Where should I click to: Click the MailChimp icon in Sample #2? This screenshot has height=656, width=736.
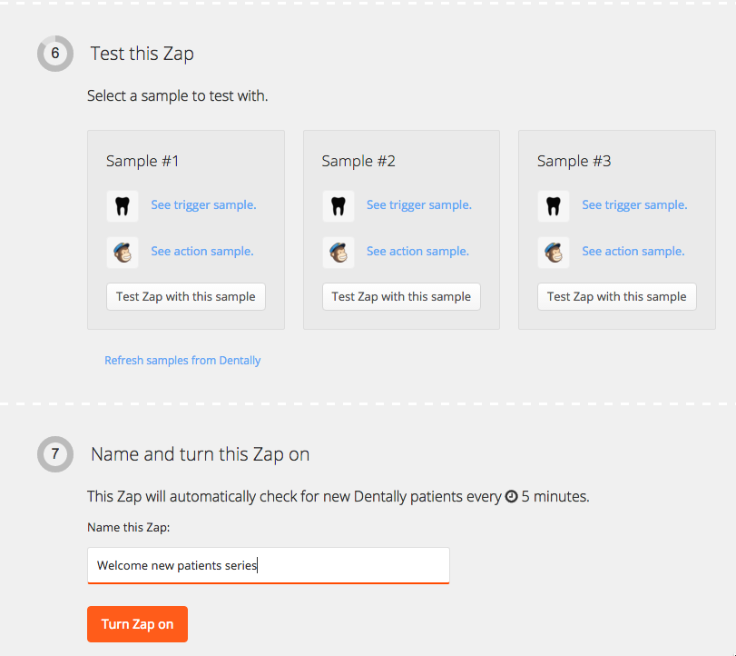pyautogui.click(x=339, y=252)
